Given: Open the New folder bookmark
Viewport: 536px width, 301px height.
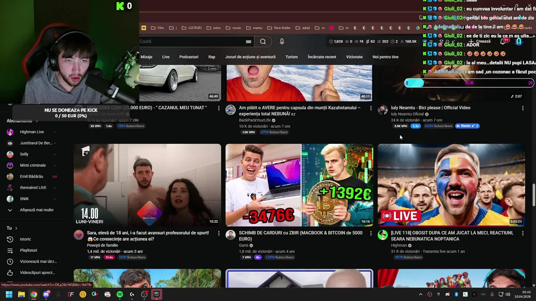Looking at the screenshot, I should (278, 28).
